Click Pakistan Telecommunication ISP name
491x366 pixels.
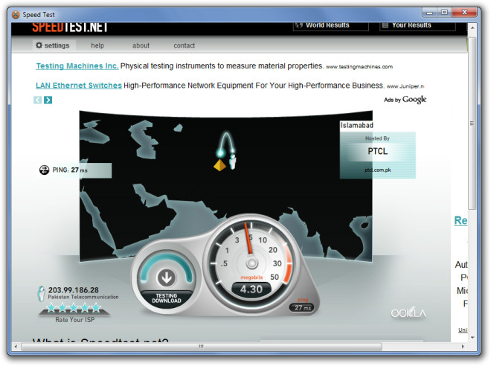83,297
